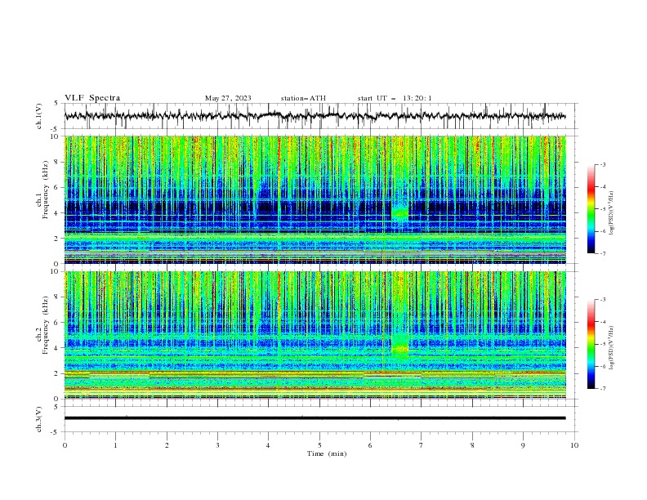Click the 'Time (min)' axis label

(x=327, y=453)
